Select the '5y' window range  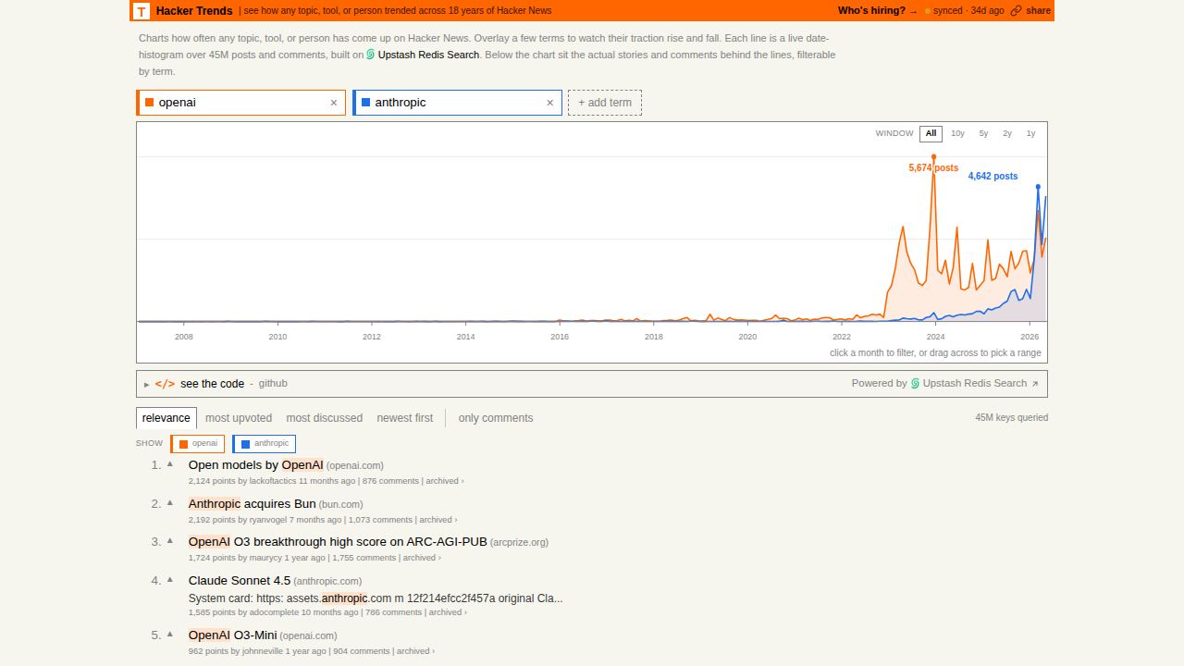(983, 133)
